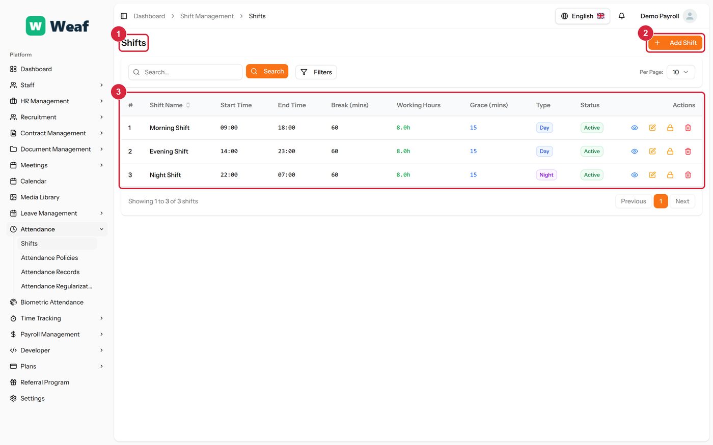Click the lock icon for Night Shift
Image resolution: width=713 pixels, height=445 pixels.
670,175
